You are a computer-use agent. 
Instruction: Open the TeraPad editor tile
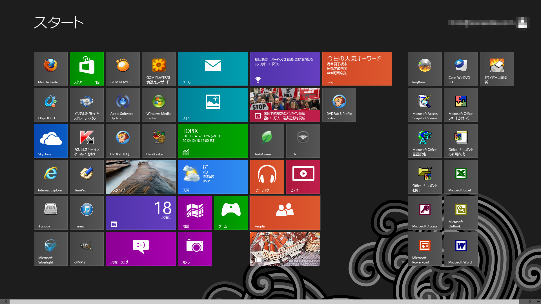(x=87, y=176)
